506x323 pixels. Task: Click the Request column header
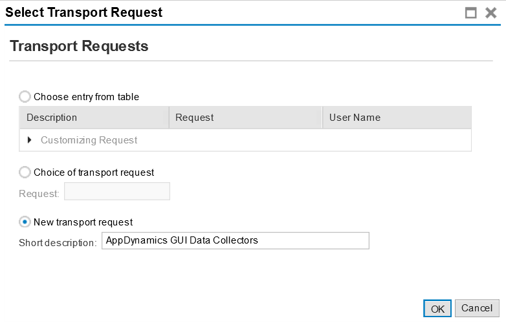246,118
